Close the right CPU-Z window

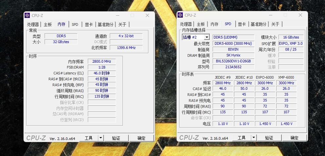click(x=300, y=15)
